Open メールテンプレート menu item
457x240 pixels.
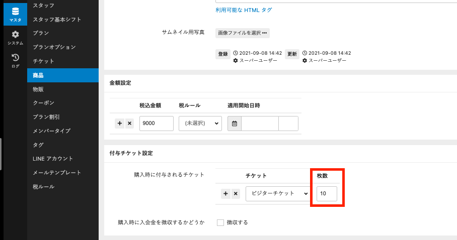pyautogui.click(x=57, y=173)
